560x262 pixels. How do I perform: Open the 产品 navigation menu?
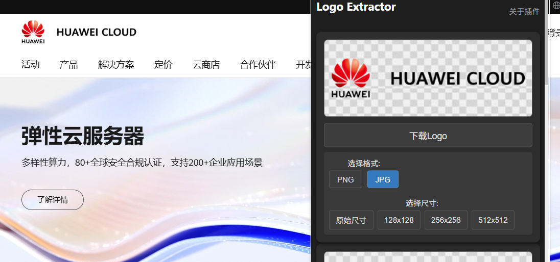pos(68,65)
